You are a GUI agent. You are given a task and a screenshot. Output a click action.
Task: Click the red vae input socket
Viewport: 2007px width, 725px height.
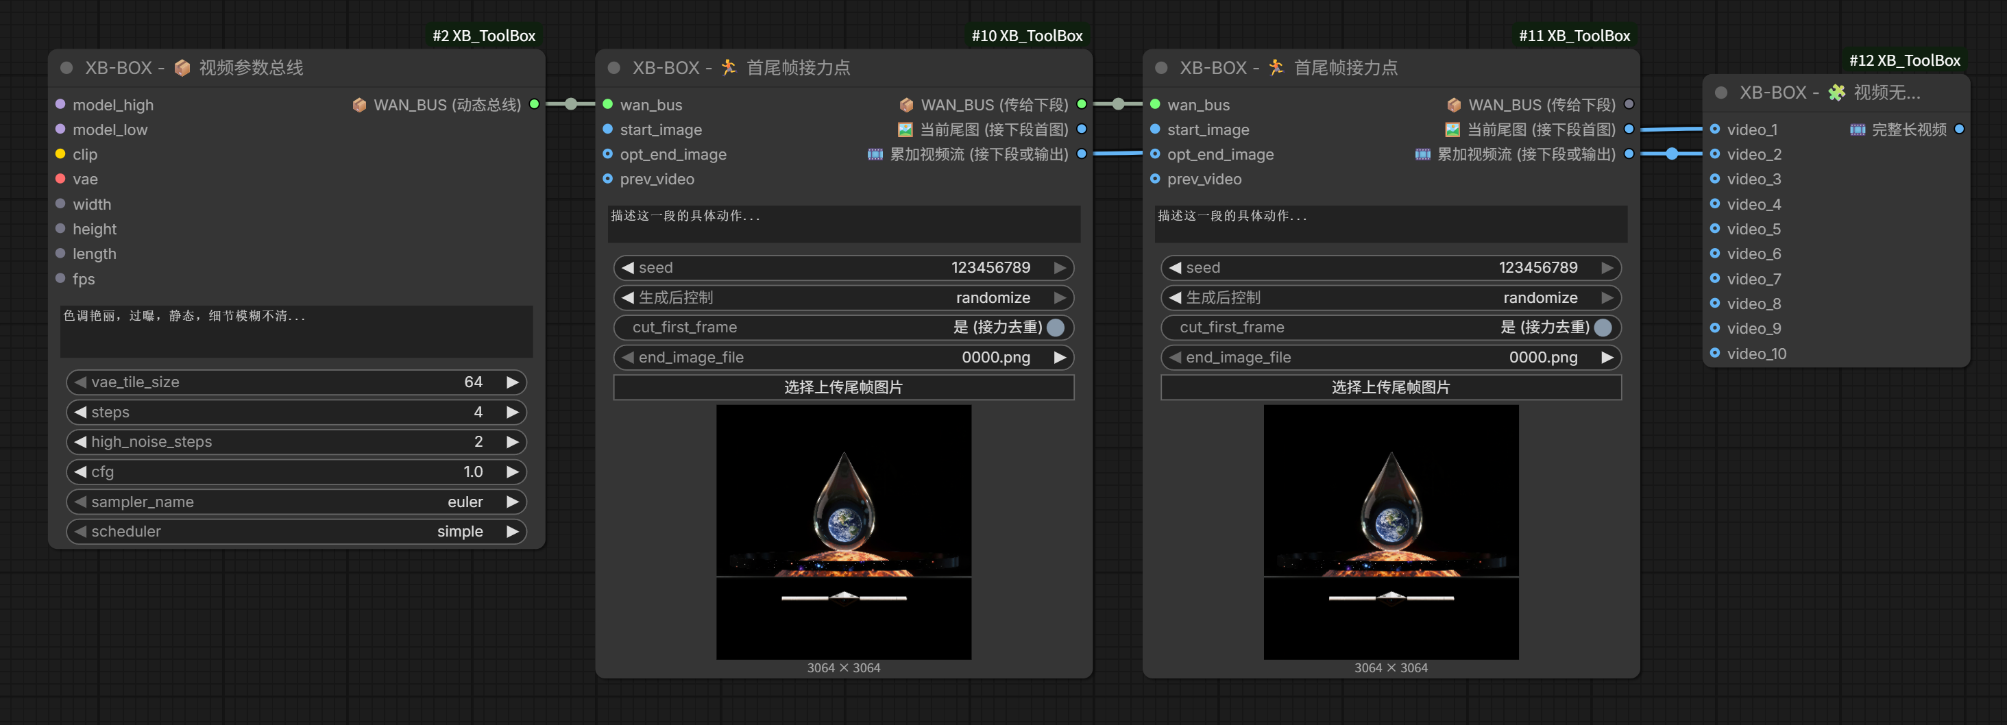60,179
